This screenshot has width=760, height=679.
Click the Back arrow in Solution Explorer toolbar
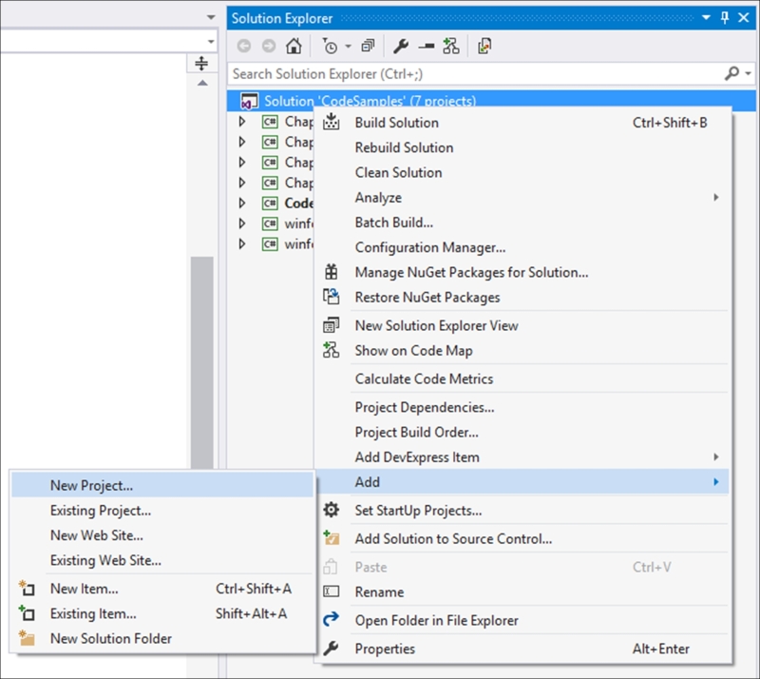point(244,46)
